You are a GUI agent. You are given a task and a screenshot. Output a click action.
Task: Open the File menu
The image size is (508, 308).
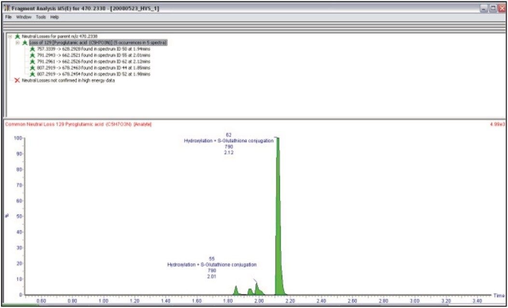tap(8, 17)
